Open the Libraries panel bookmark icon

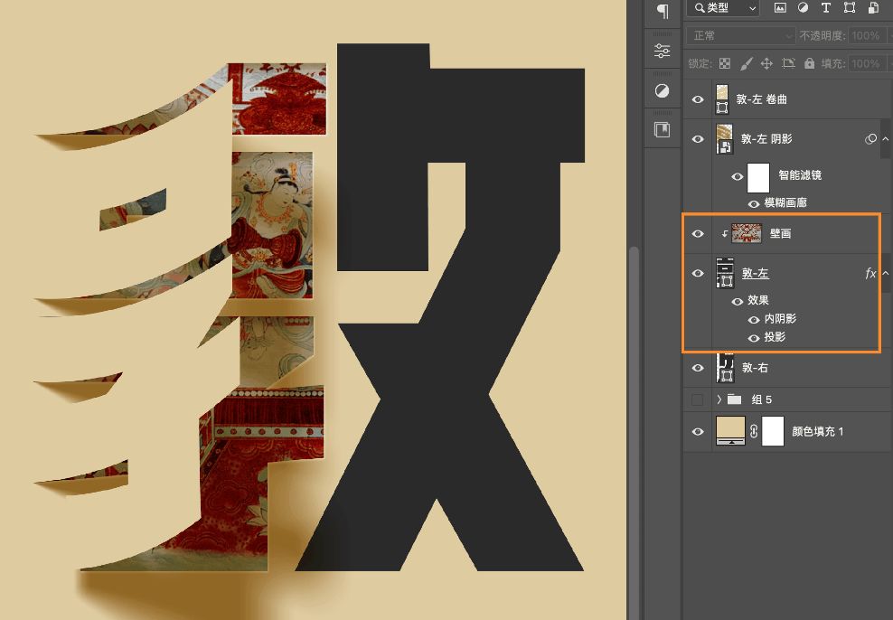(662, 130)
